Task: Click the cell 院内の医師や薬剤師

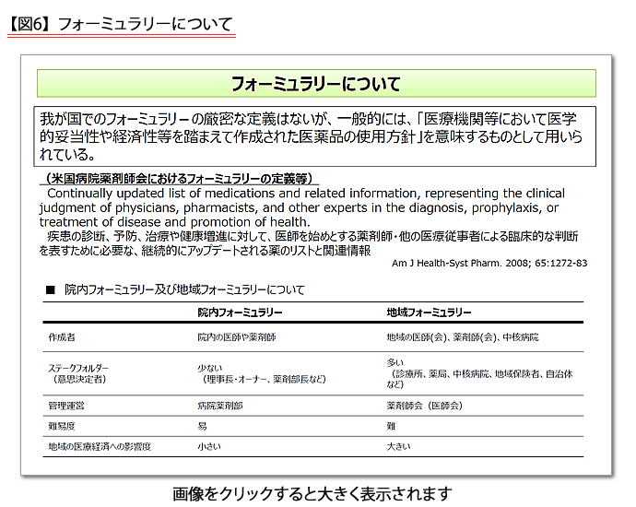Action: point(237,337)
